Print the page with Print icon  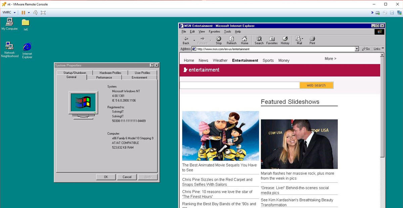click(312, 39)
